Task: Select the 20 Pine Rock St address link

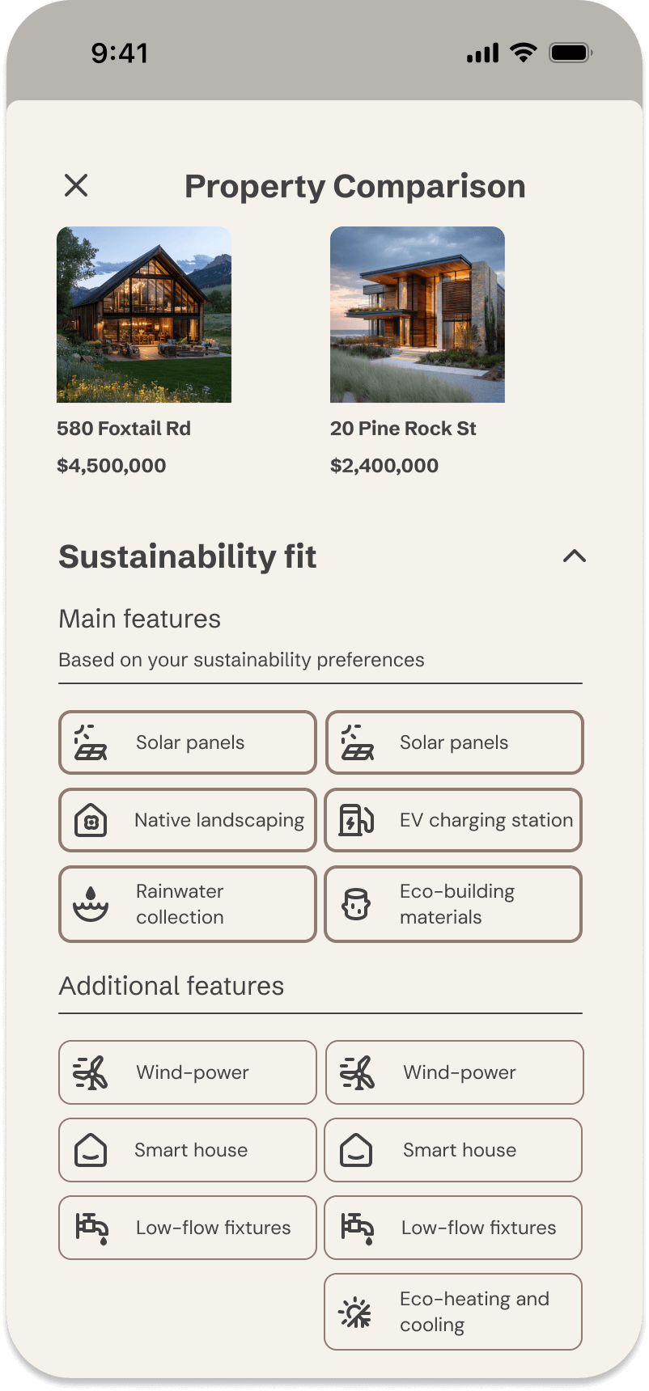Action: pyautogui.click(x=403, y=429)
